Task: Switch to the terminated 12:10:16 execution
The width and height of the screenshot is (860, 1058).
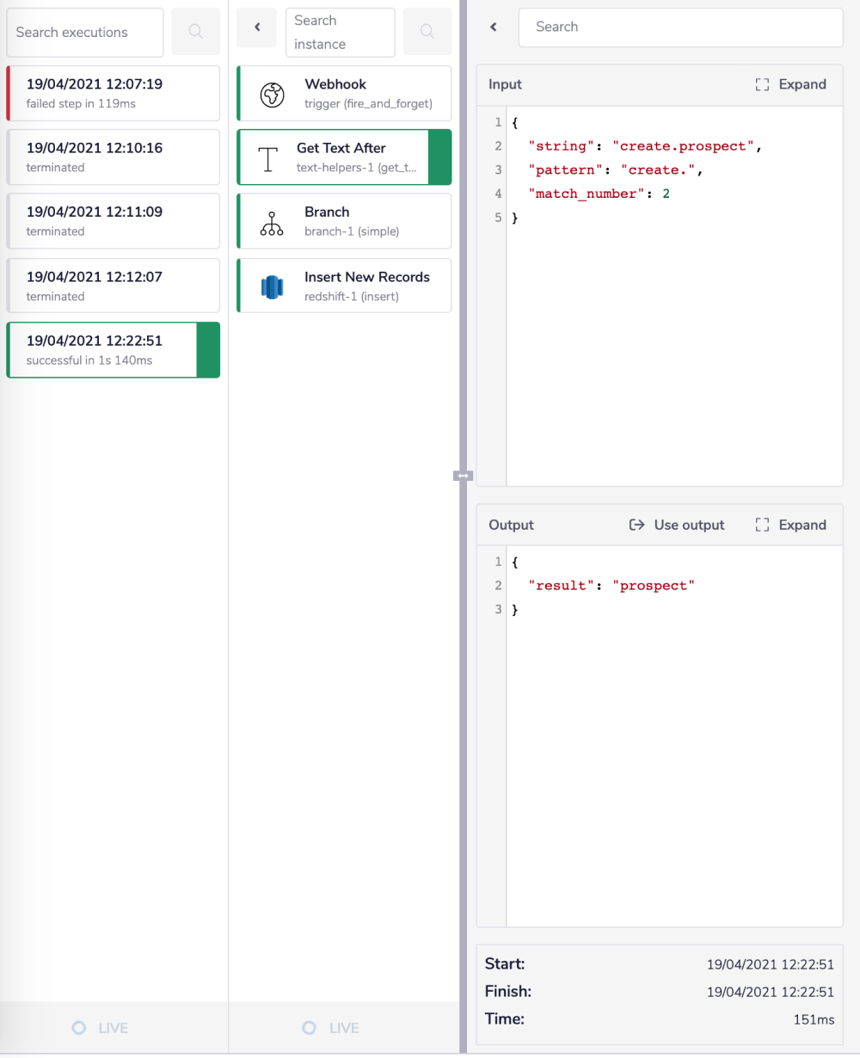Action: pyautogui.click(x=113, y=157)
